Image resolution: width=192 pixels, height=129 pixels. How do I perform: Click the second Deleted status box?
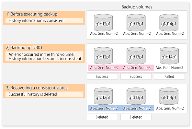136,117
